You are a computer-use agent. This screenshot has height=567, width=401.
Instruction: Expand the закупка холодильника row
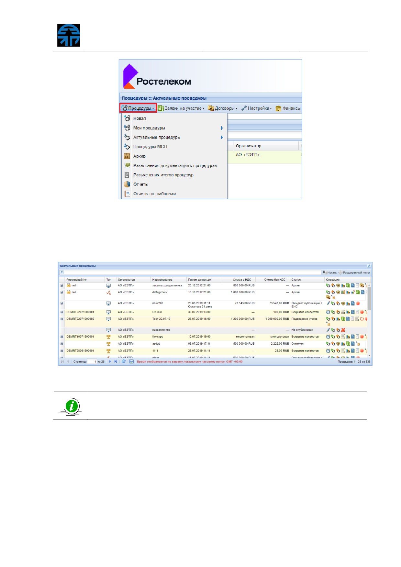tap(61, 285)
